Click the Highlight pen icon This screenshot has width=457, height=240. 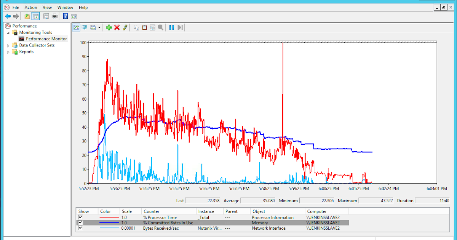[126, 27]
